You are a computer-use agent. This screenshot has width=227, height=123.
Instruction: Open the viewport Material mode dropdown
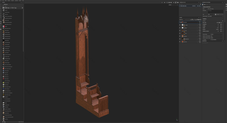173,5
